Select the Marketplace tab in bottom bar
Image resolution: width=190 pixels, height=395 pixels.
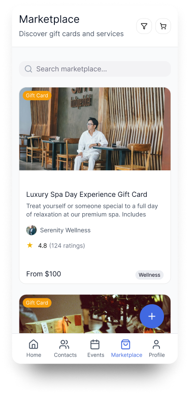126,348
